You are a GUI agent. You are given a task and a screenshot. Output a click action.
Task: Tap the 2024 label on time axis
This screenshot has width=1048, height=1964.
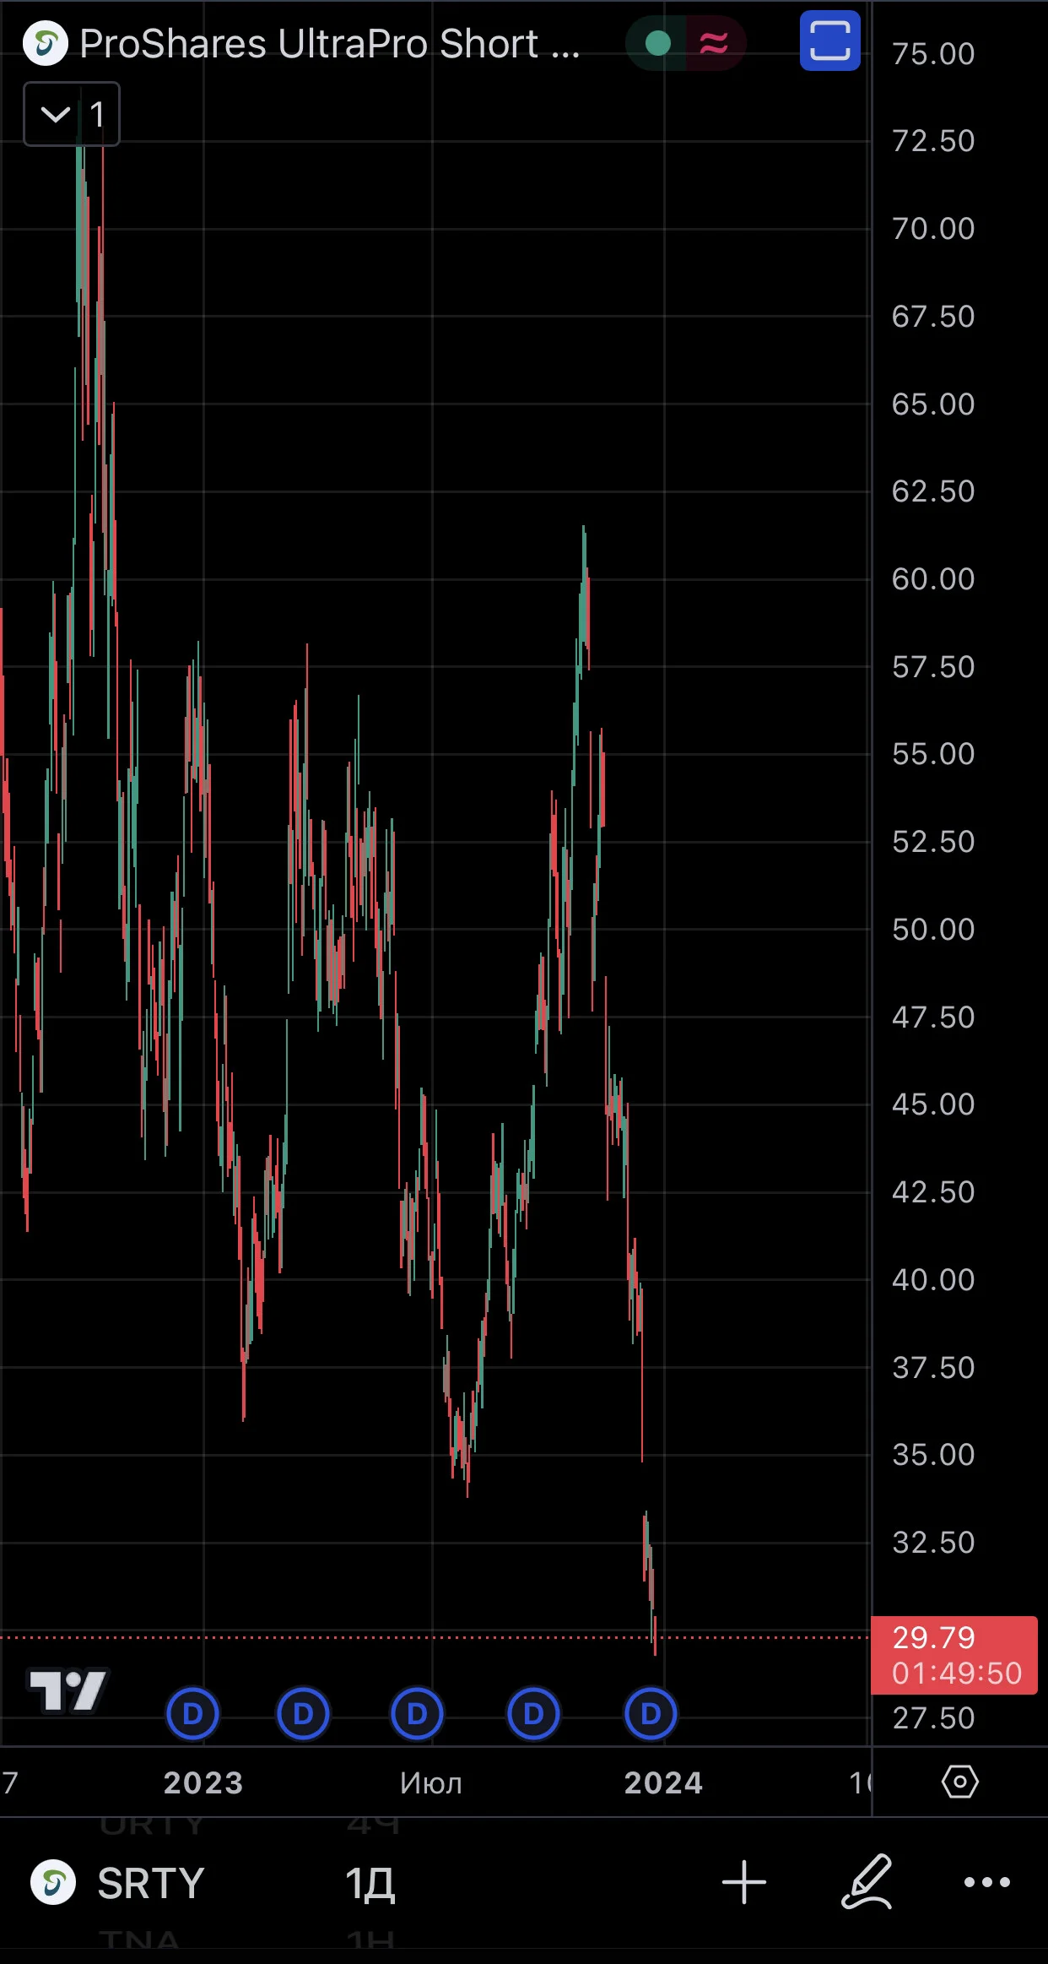(x=663, y=1782)
